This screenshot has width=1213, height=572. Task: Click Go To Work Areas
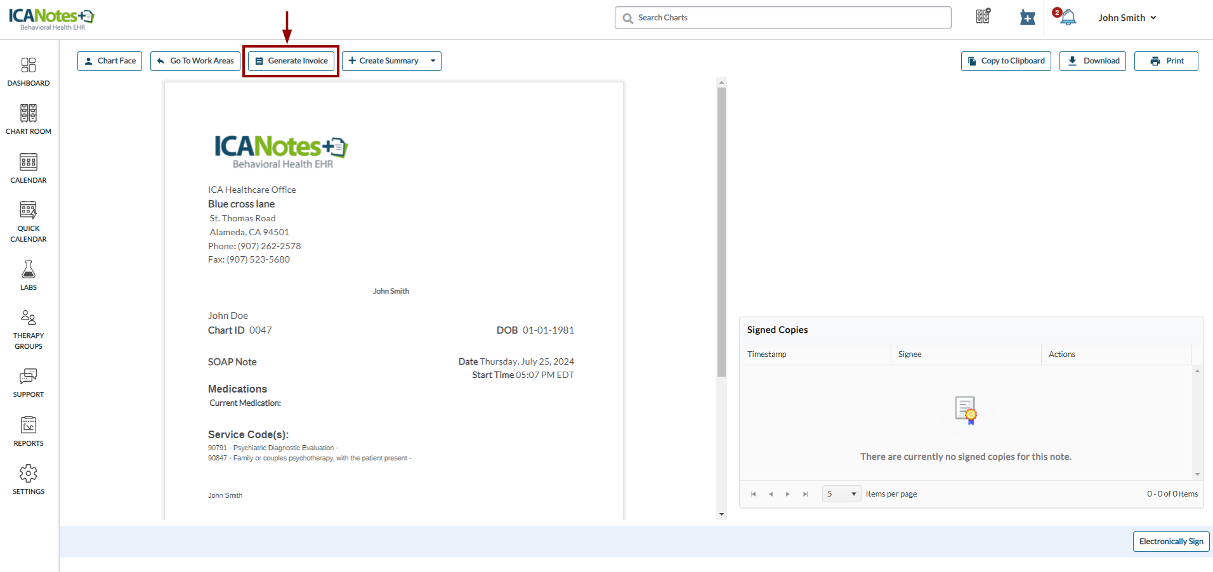click(195, 61)
